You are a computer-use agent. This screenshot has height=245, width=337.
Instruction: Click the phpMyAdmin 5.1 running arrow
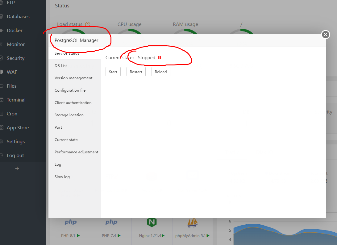click(208, 236)
